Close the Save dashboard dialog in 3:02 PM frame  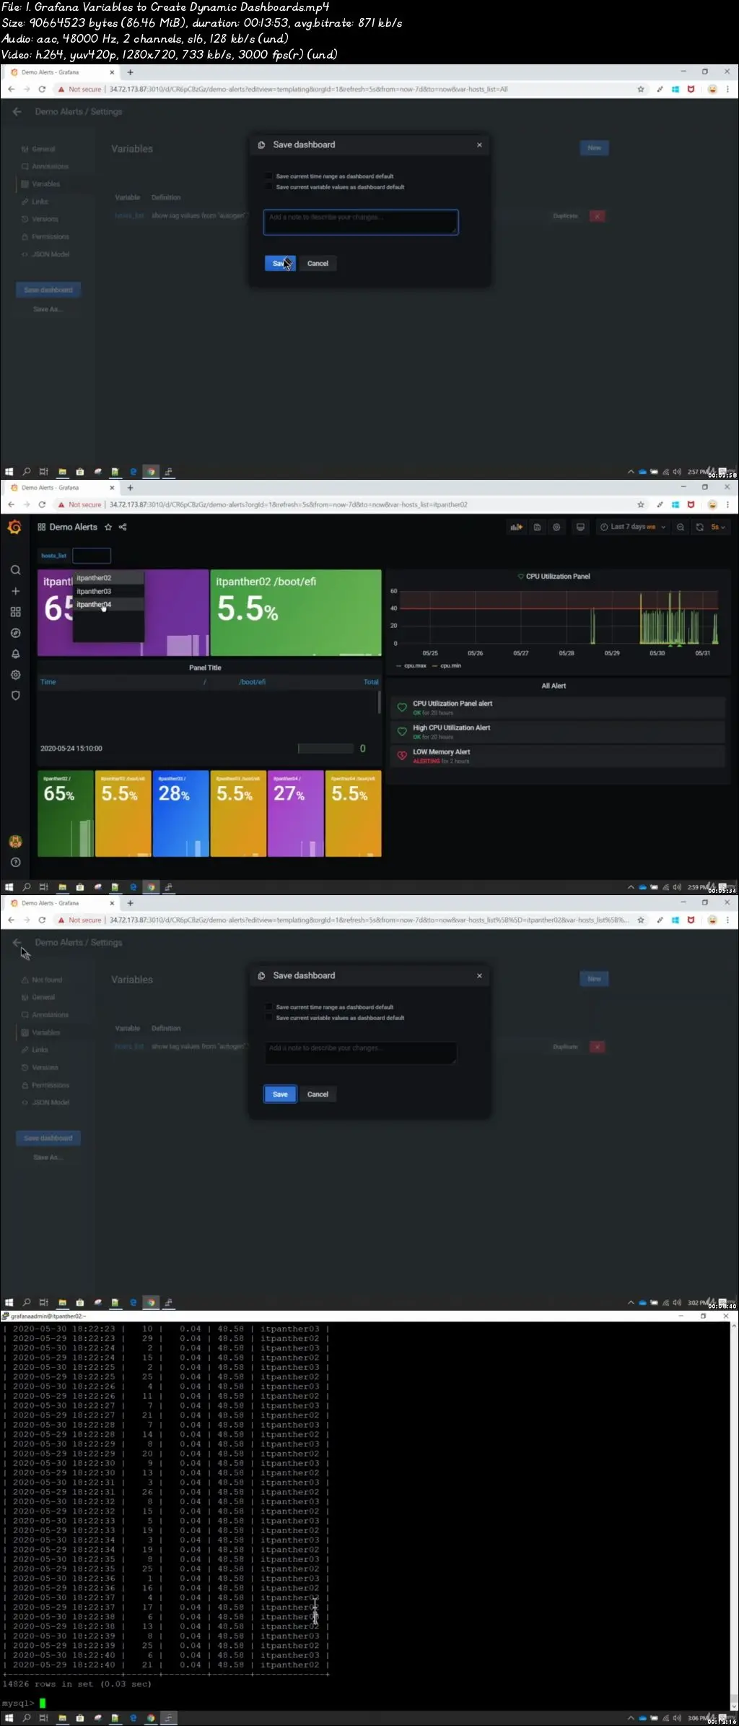pos(479,975)
